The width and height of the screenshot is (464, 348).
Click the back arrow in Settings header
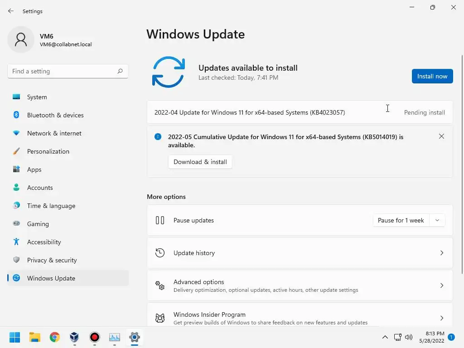tap(11, 11)
